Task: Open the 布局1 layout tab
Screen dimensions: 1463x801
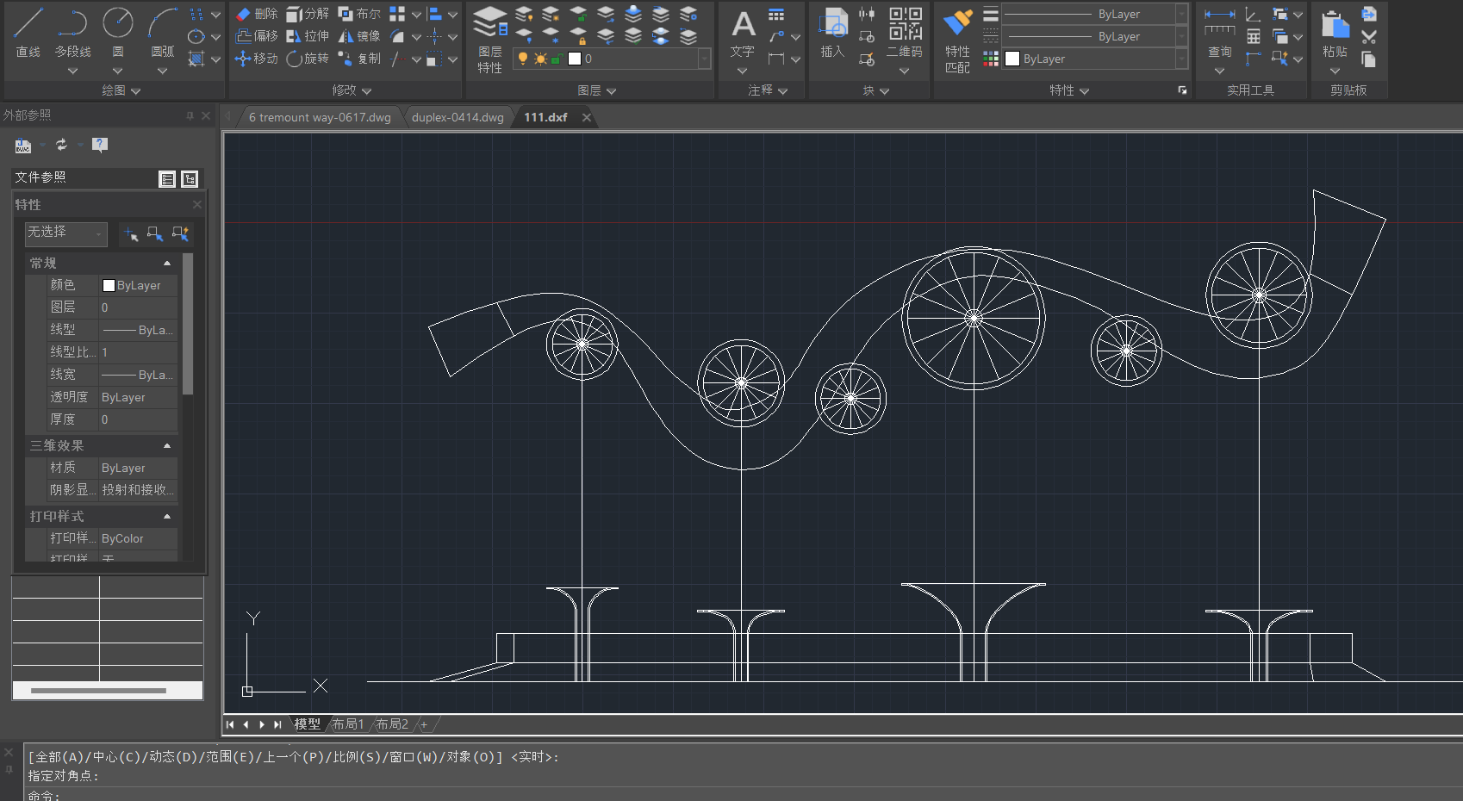Action: click(349, 724)
